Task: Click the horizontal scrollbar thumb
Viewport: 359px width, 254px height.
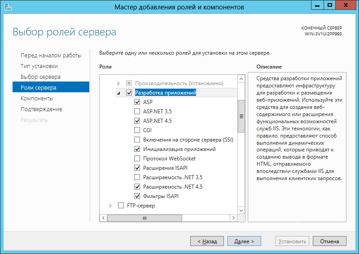Action: pos(144,218)
